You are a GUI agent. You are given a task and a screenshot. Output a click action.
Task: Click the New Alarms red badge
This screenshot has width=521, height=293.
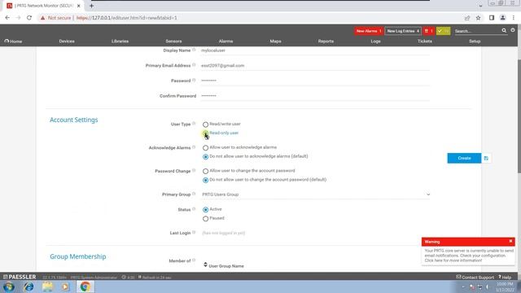[x=369, y=31]
